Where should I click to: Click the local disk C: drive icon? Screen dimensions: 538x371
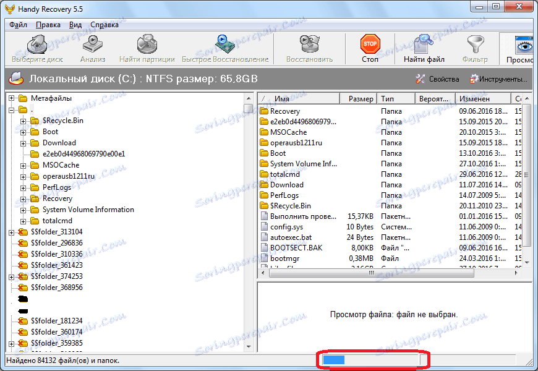[x=16, y=79]
